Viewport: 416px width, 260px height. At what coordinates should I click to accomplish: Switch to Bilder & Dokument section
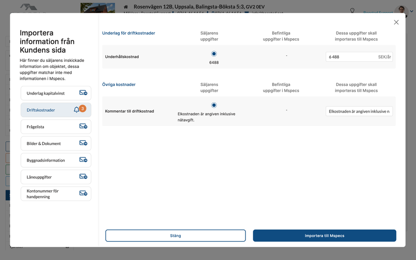56,143
